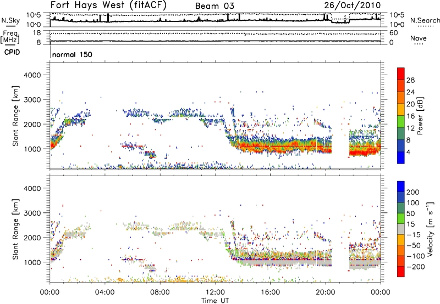Click the blue top segment of Velocity colorbar
The height and width of the screenshot is (304, 440).
coord(401,187)
